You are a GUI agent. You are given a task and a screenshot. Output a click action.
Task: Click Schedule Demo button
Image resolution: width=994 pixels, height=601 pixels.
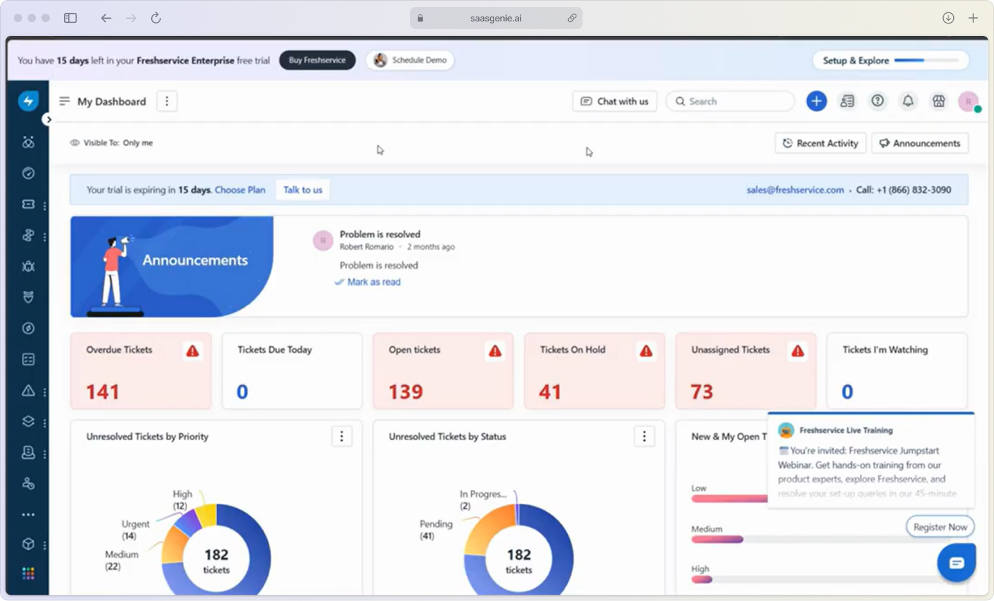coord(410,60)
